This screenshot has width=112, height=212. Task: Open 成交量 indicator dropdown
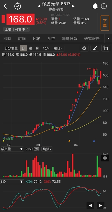[12, 149]
